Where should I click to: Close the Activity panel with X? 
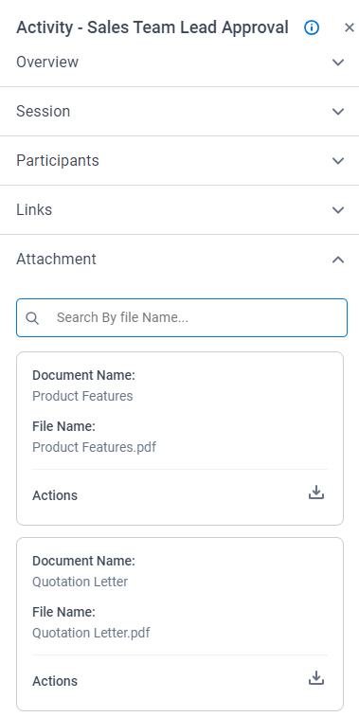pos(349,27)
